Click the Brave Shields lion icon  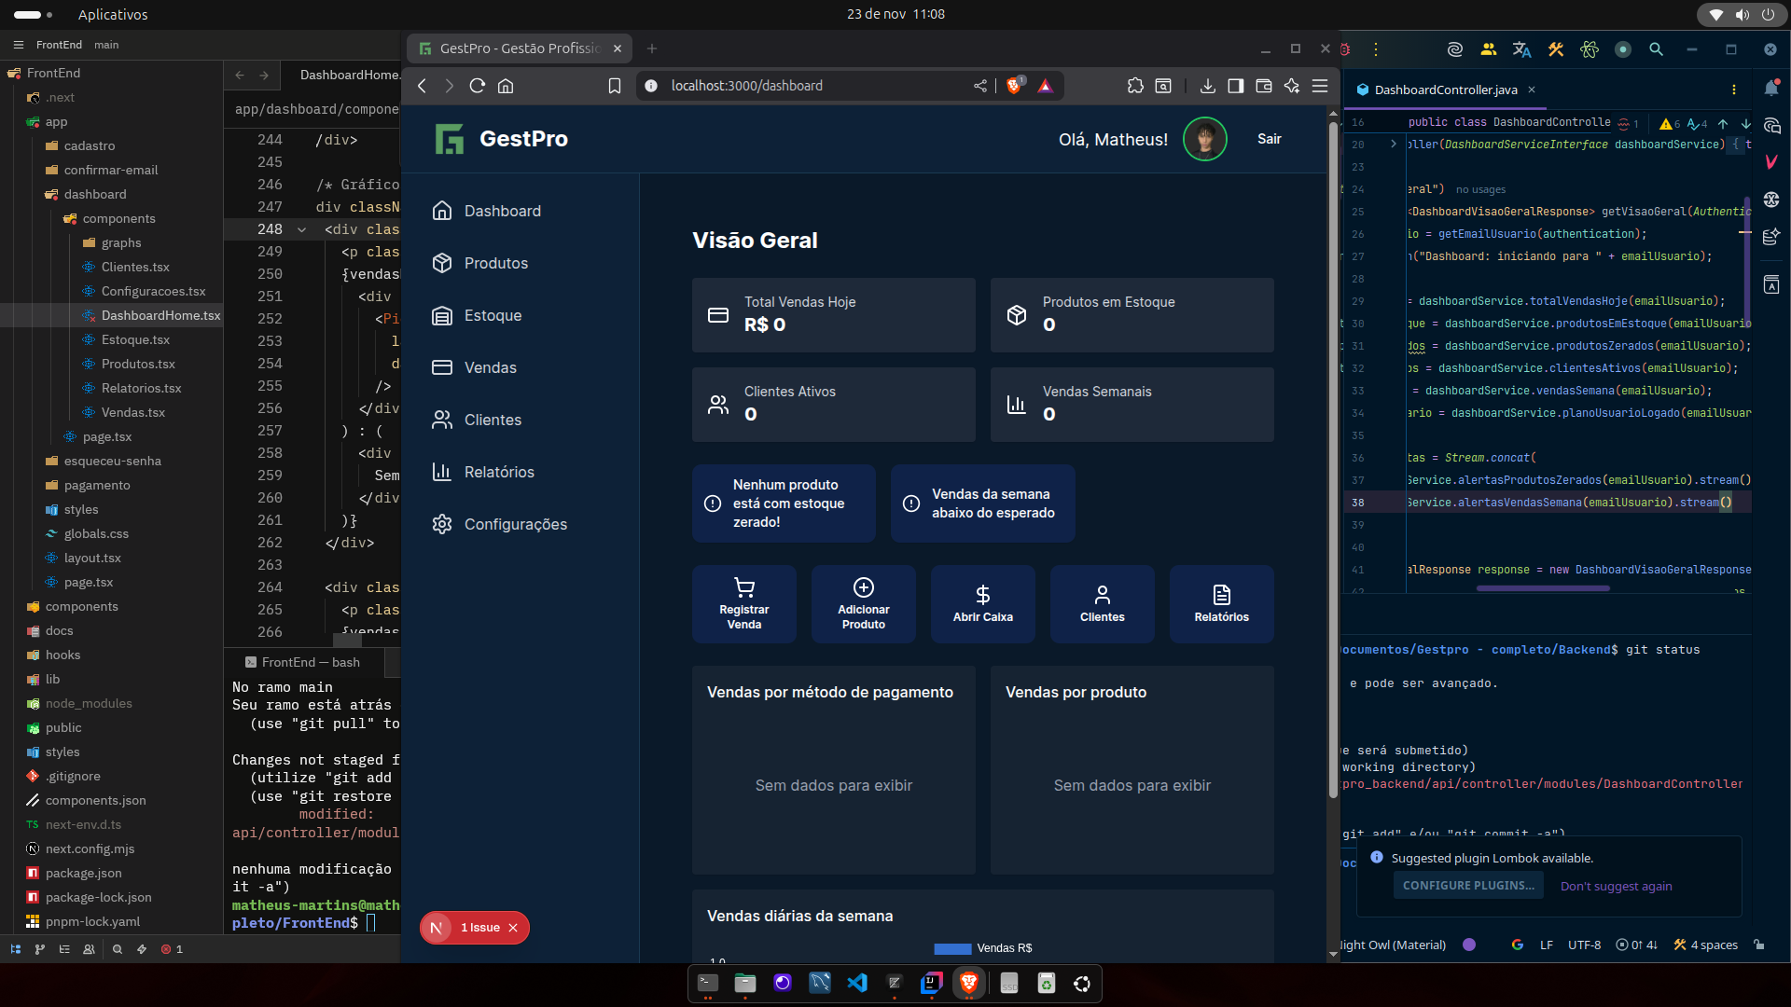[x=1015, y=86]
